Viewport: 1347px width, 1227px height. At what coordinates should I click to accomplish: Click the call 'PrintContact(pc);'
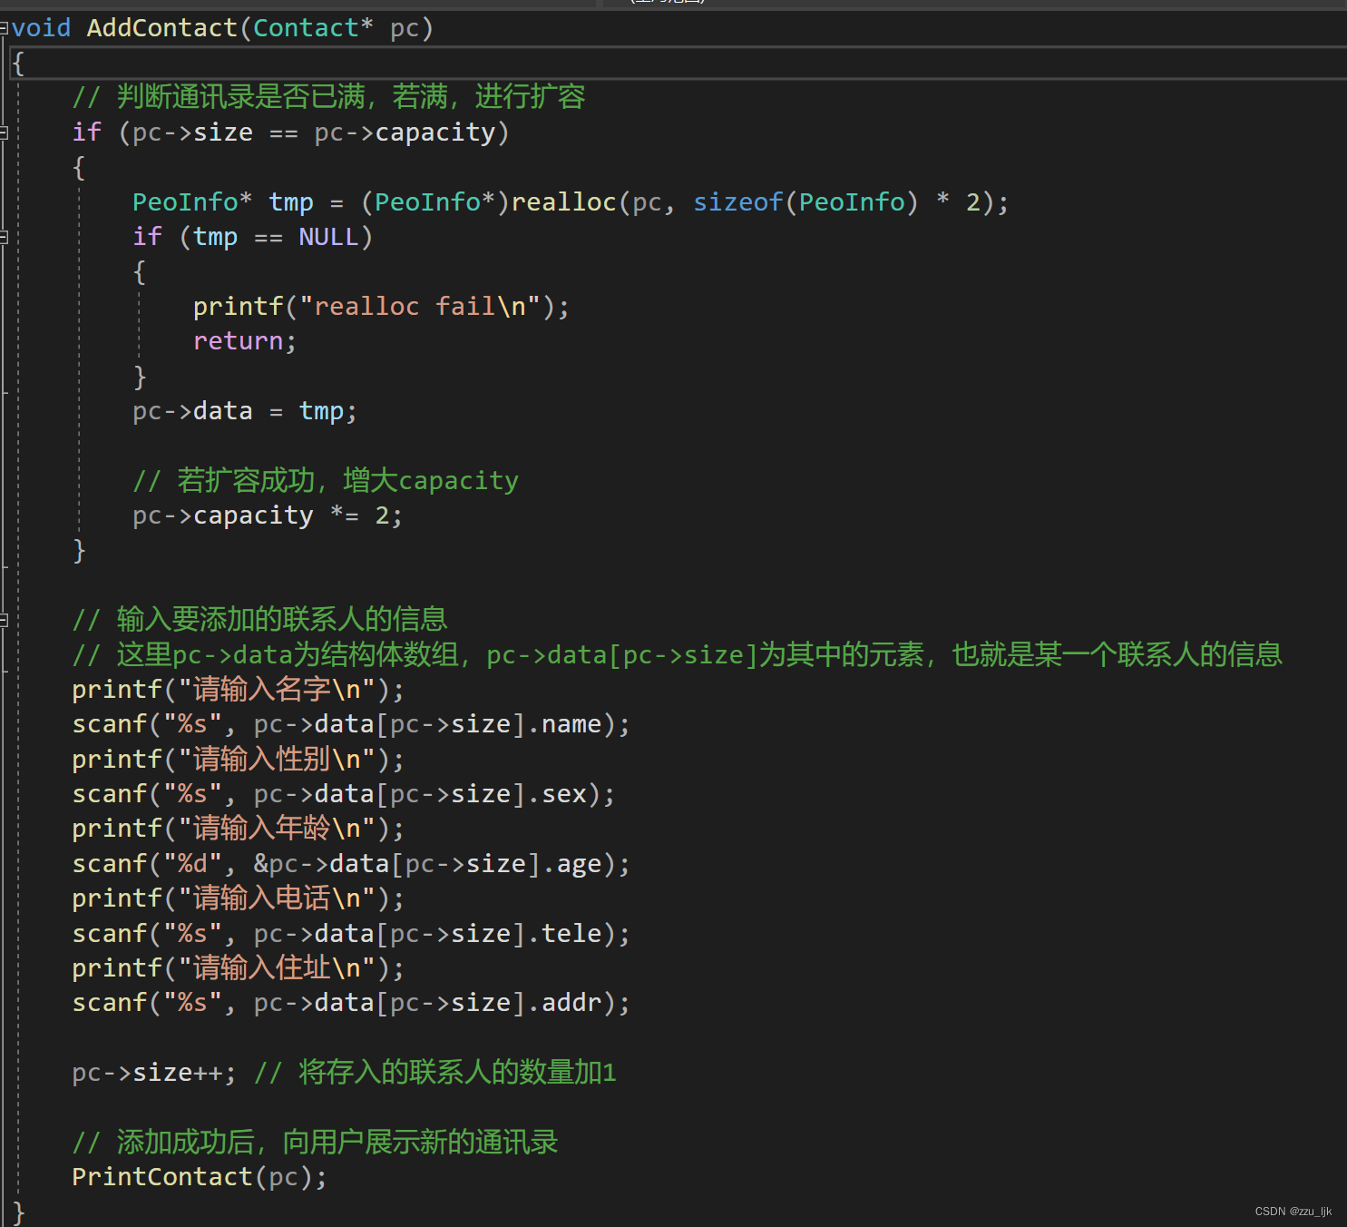pos(200,1177)
